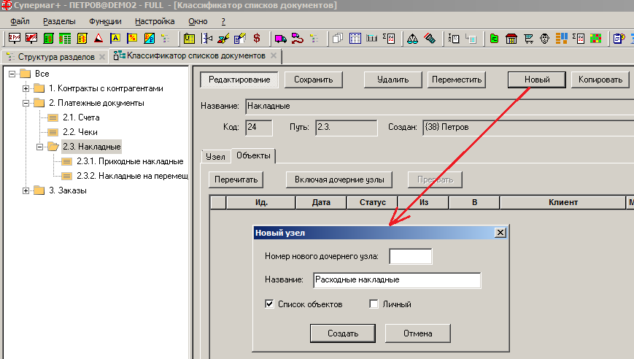Click the Переместить button
634x359 pixels.
coord(457,80)
